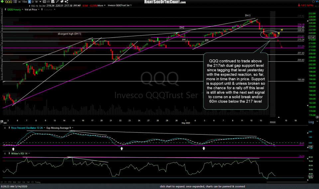Select the pencil drawing tool

click(57, 1)
